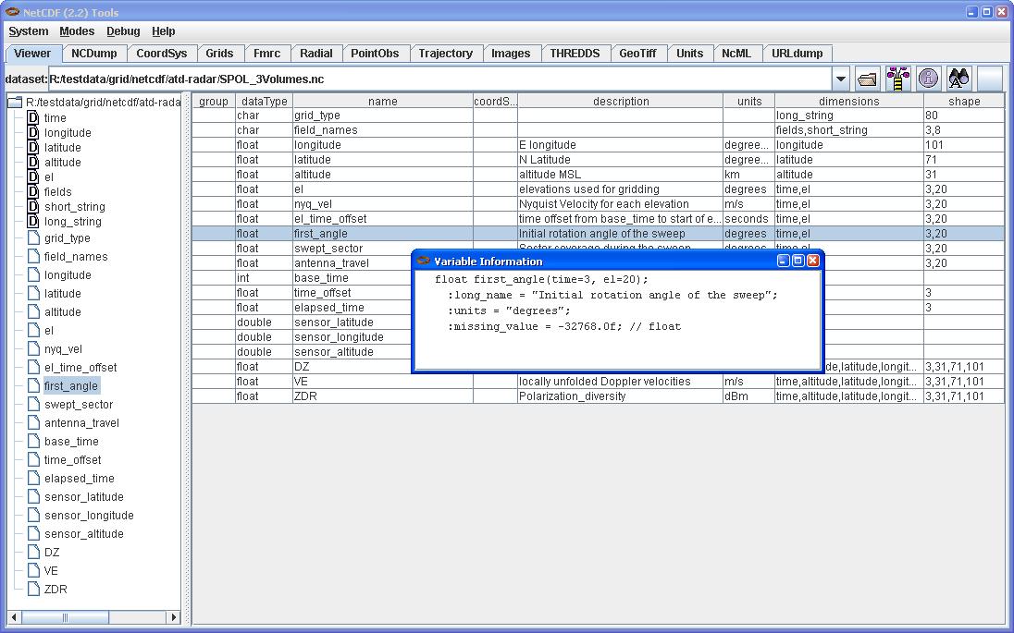Screen dimensions: 1014x633
Task: Click the open file folder icon
Action: (867, 79)
